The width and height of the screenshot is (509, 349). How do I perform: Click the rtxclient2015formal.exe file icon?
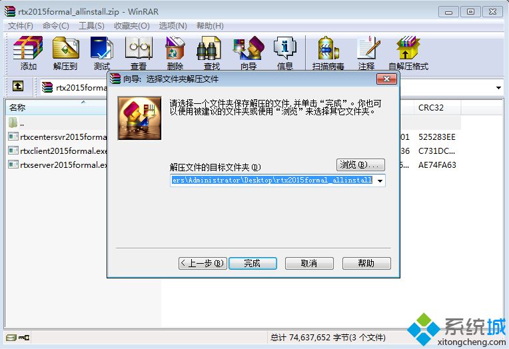(13, 151)
